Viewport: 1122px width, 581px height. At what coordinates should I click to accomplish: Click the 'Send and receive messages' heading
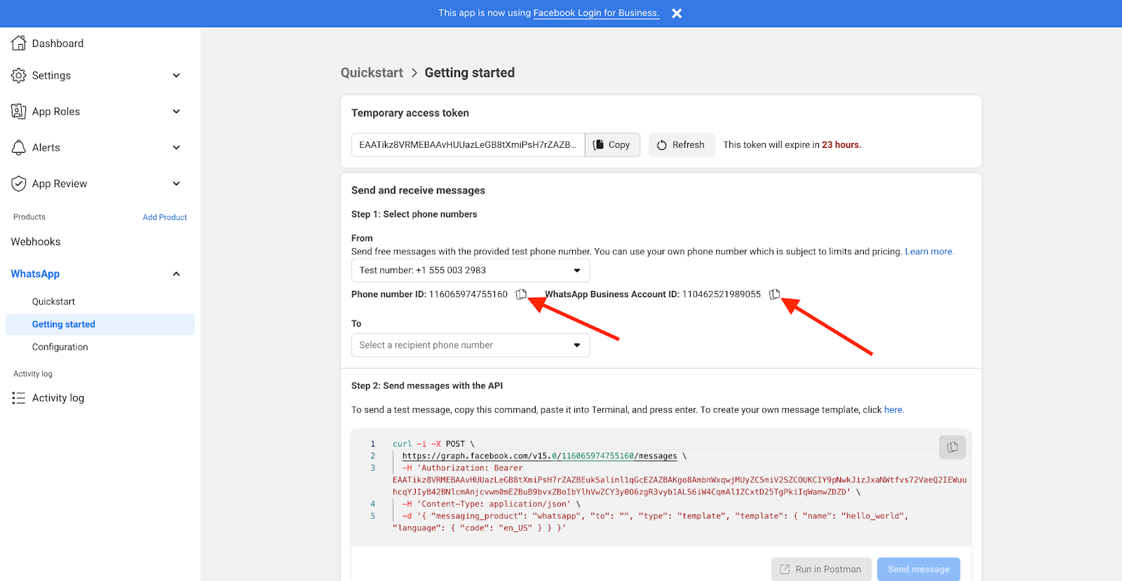point(418,191)
